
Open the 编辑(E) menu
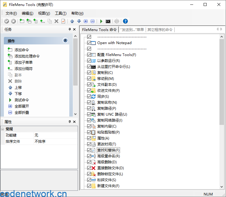(x=27, y=13)
